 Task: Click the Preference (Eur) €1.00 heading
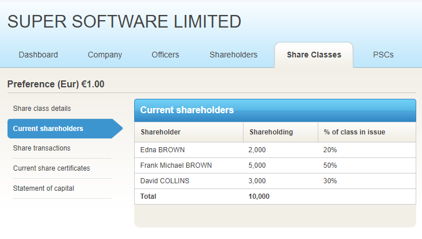[x=56, y=84]
